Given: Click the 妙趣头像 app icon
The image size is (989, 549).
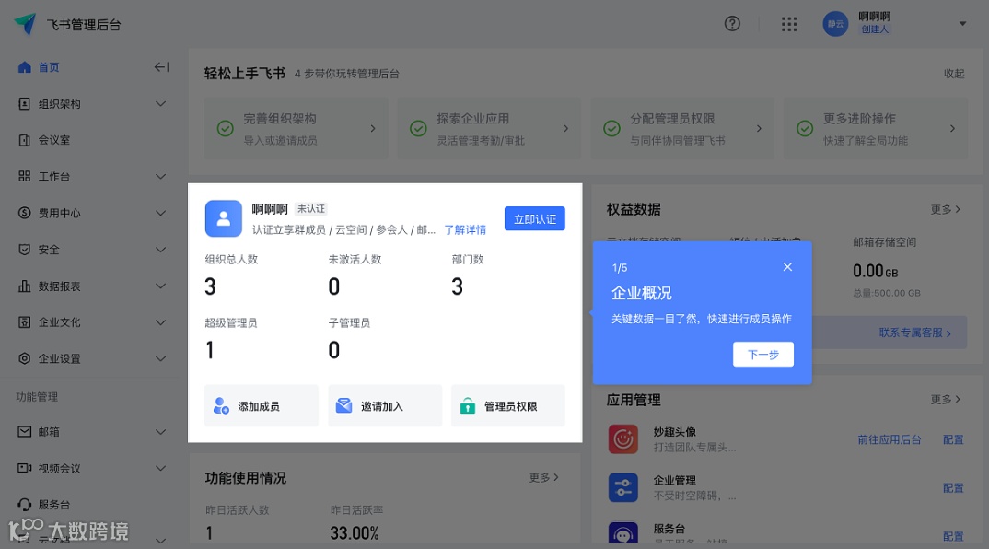Looking at the screenshot, I should [x=623, y=439].
